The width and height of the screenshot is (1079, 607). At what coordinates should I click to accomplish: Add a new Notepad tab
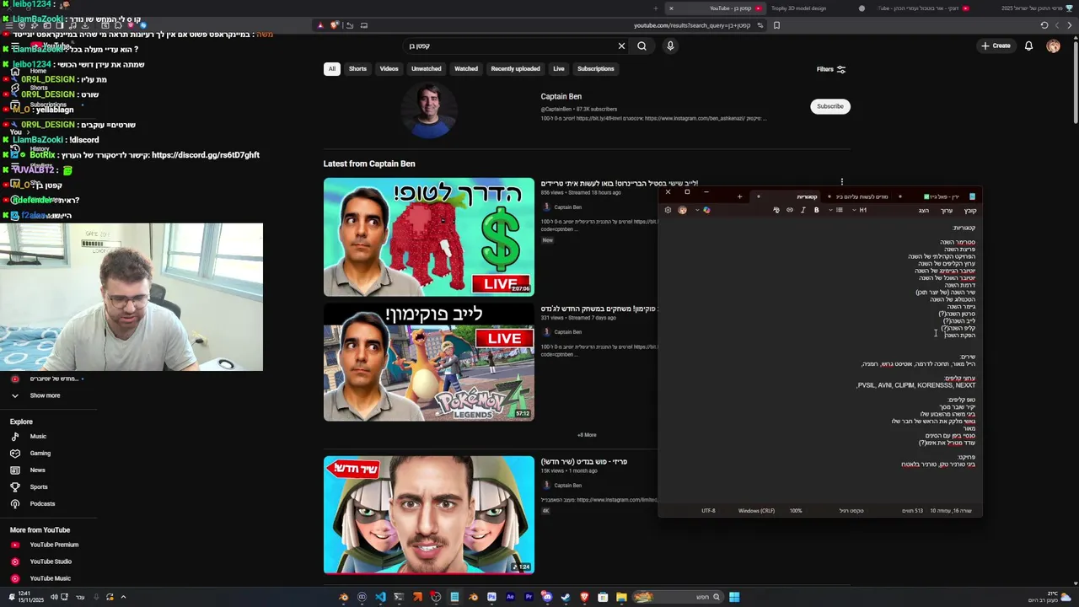739,196
